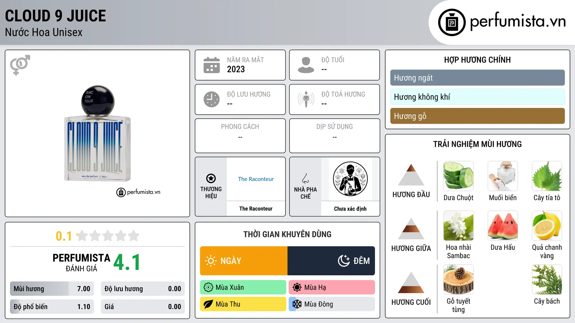Click the Giá 0.00 score bar
575x323 pixels.
pyautogui.click(x=143, y=307)
